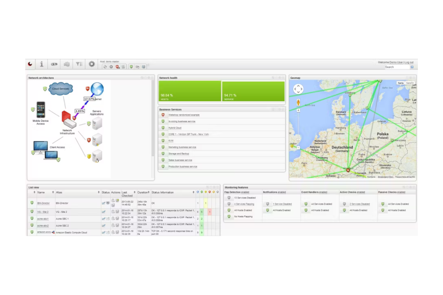Open Hybrid Cloud business service

[175, 128]
